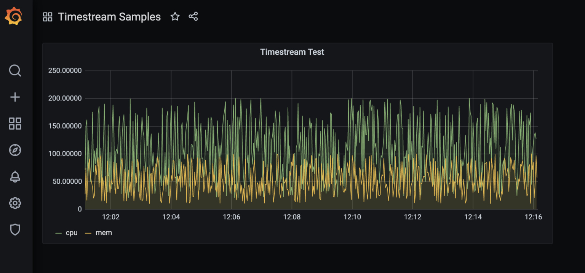Open the Dashboards sidebar icon
585x273 pixels.
(15, 123)
